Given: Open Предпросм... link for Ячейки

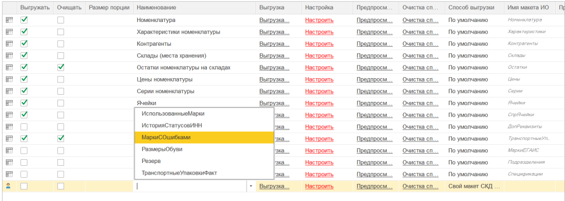Looking at the screenshot, I should pos(375,103).
